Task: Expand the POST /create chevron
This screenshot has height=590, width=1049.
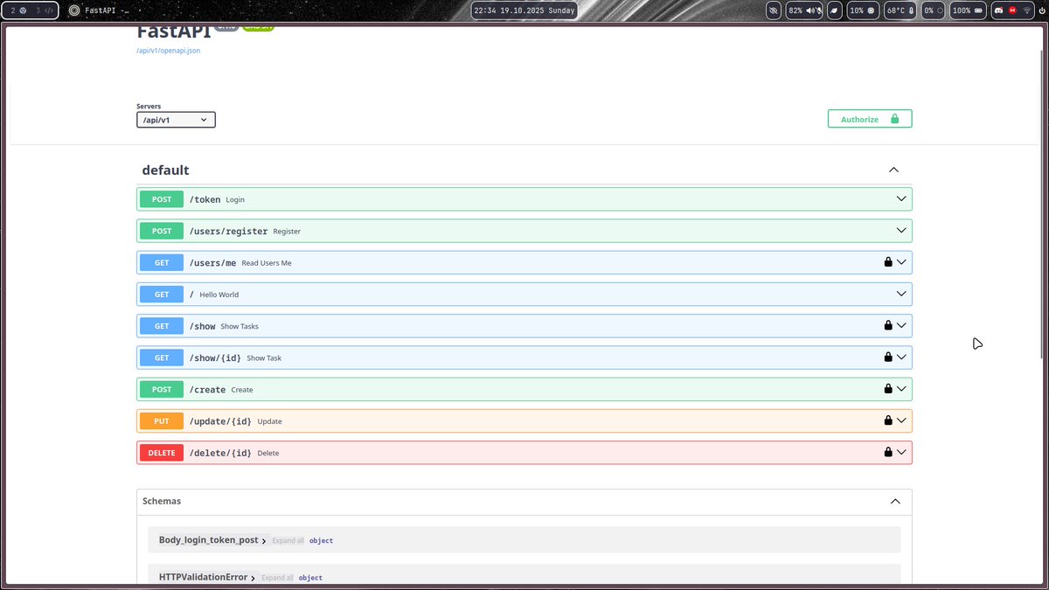Action: click(x=901, y=388)
